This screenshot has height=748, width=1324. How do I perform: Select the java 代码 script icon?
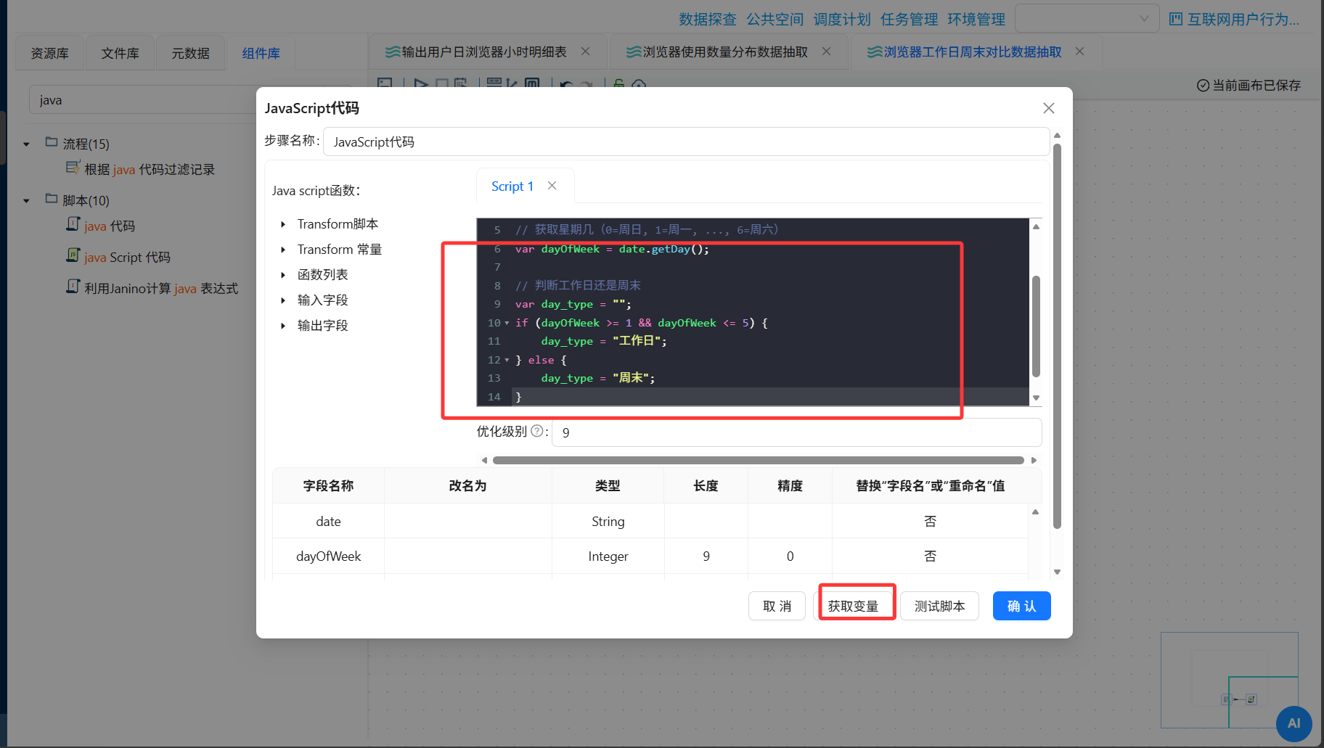tap(73, 225)
